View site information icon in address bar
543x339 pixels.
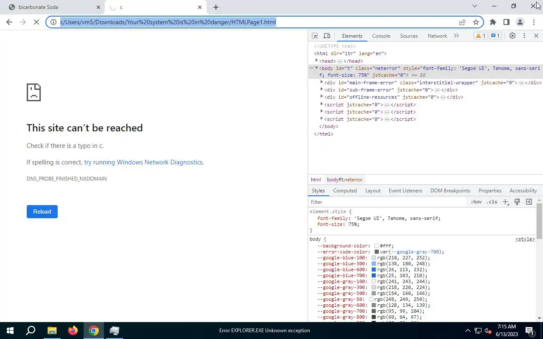pos(53,22)
